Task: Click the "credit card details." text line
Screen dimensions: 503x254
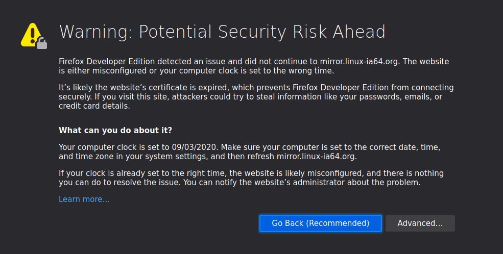Action: tap(94, 106)
